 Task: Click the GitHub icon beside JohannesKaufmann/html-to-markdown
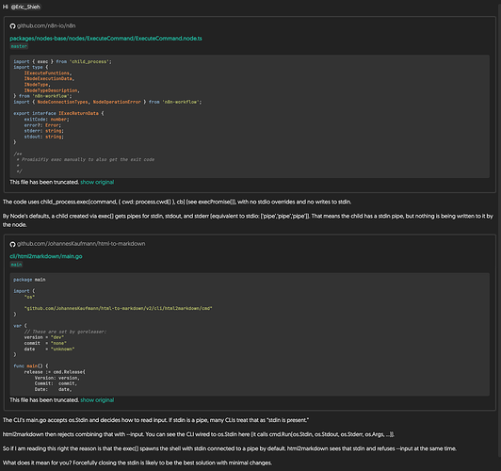tap(12, 244)
